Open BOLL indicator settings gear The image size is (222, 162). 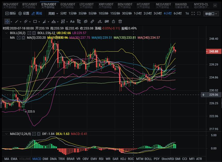pos(29,33)
